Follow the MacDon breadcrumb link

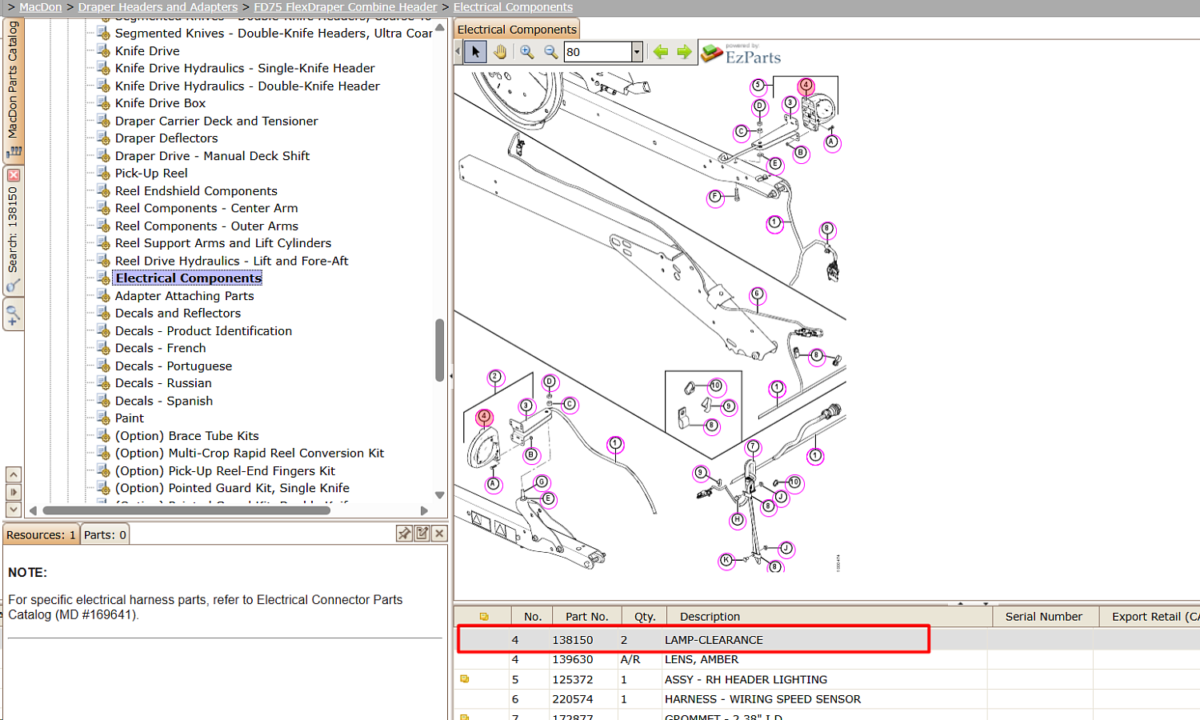pyautogui.click(x=40, y=7)
